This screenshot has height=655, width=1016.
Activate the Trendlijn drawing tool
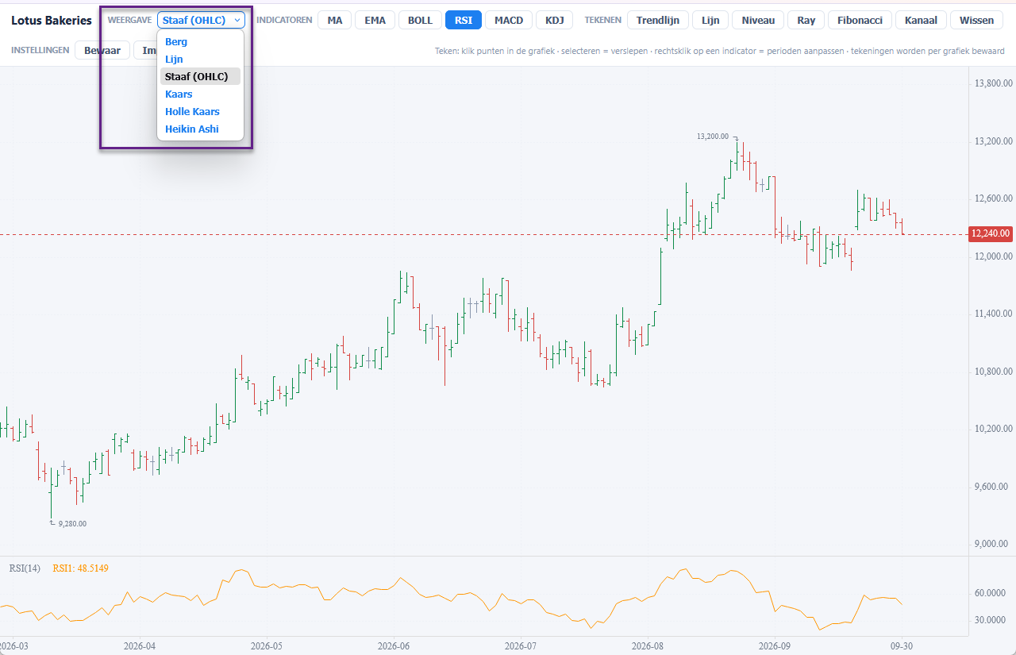click(x=658, y=20)
